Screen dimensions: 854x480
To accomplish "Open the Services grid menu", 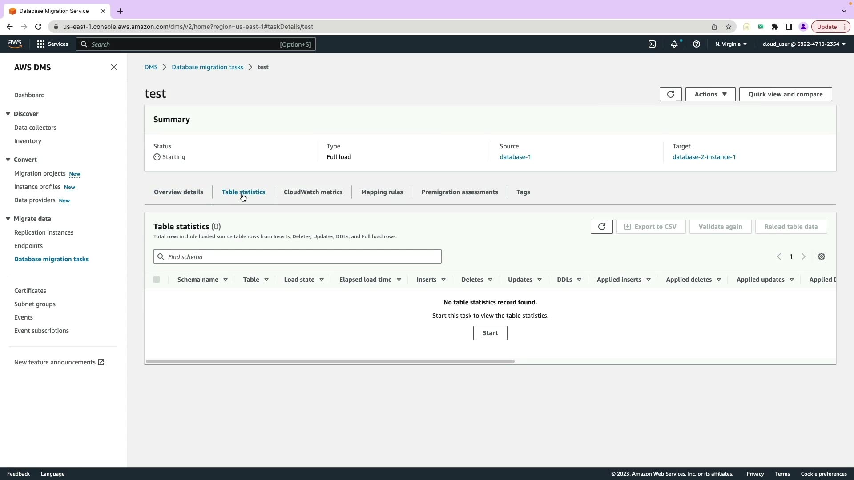I will (x=52, y=44).
